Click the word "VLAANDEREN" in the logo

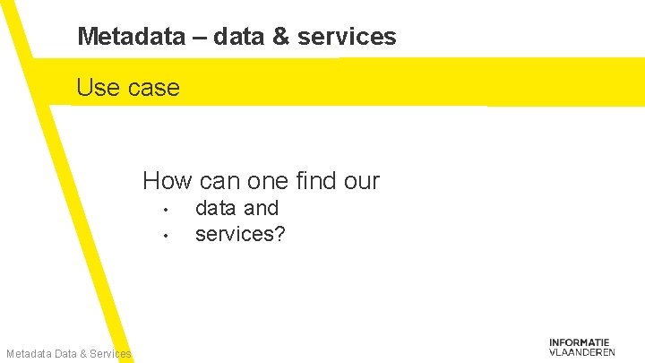coord(581,352)
